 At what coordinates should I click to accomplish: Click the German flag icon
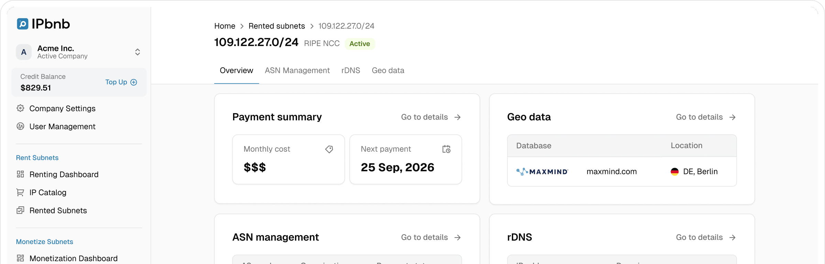coord(674,172)
